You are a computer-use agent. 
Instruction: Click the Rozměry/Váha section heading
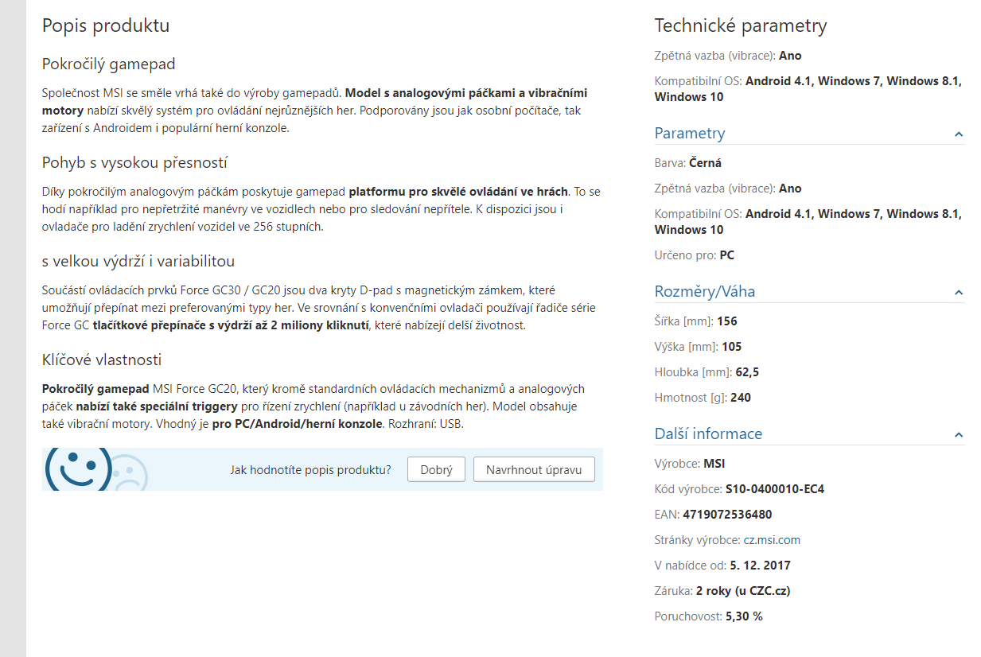pos(705,291)
